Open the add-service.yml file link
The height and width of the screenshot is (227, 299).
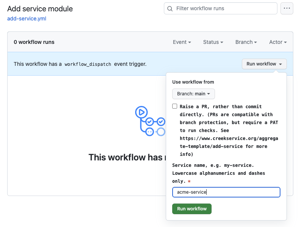(27, 19)
